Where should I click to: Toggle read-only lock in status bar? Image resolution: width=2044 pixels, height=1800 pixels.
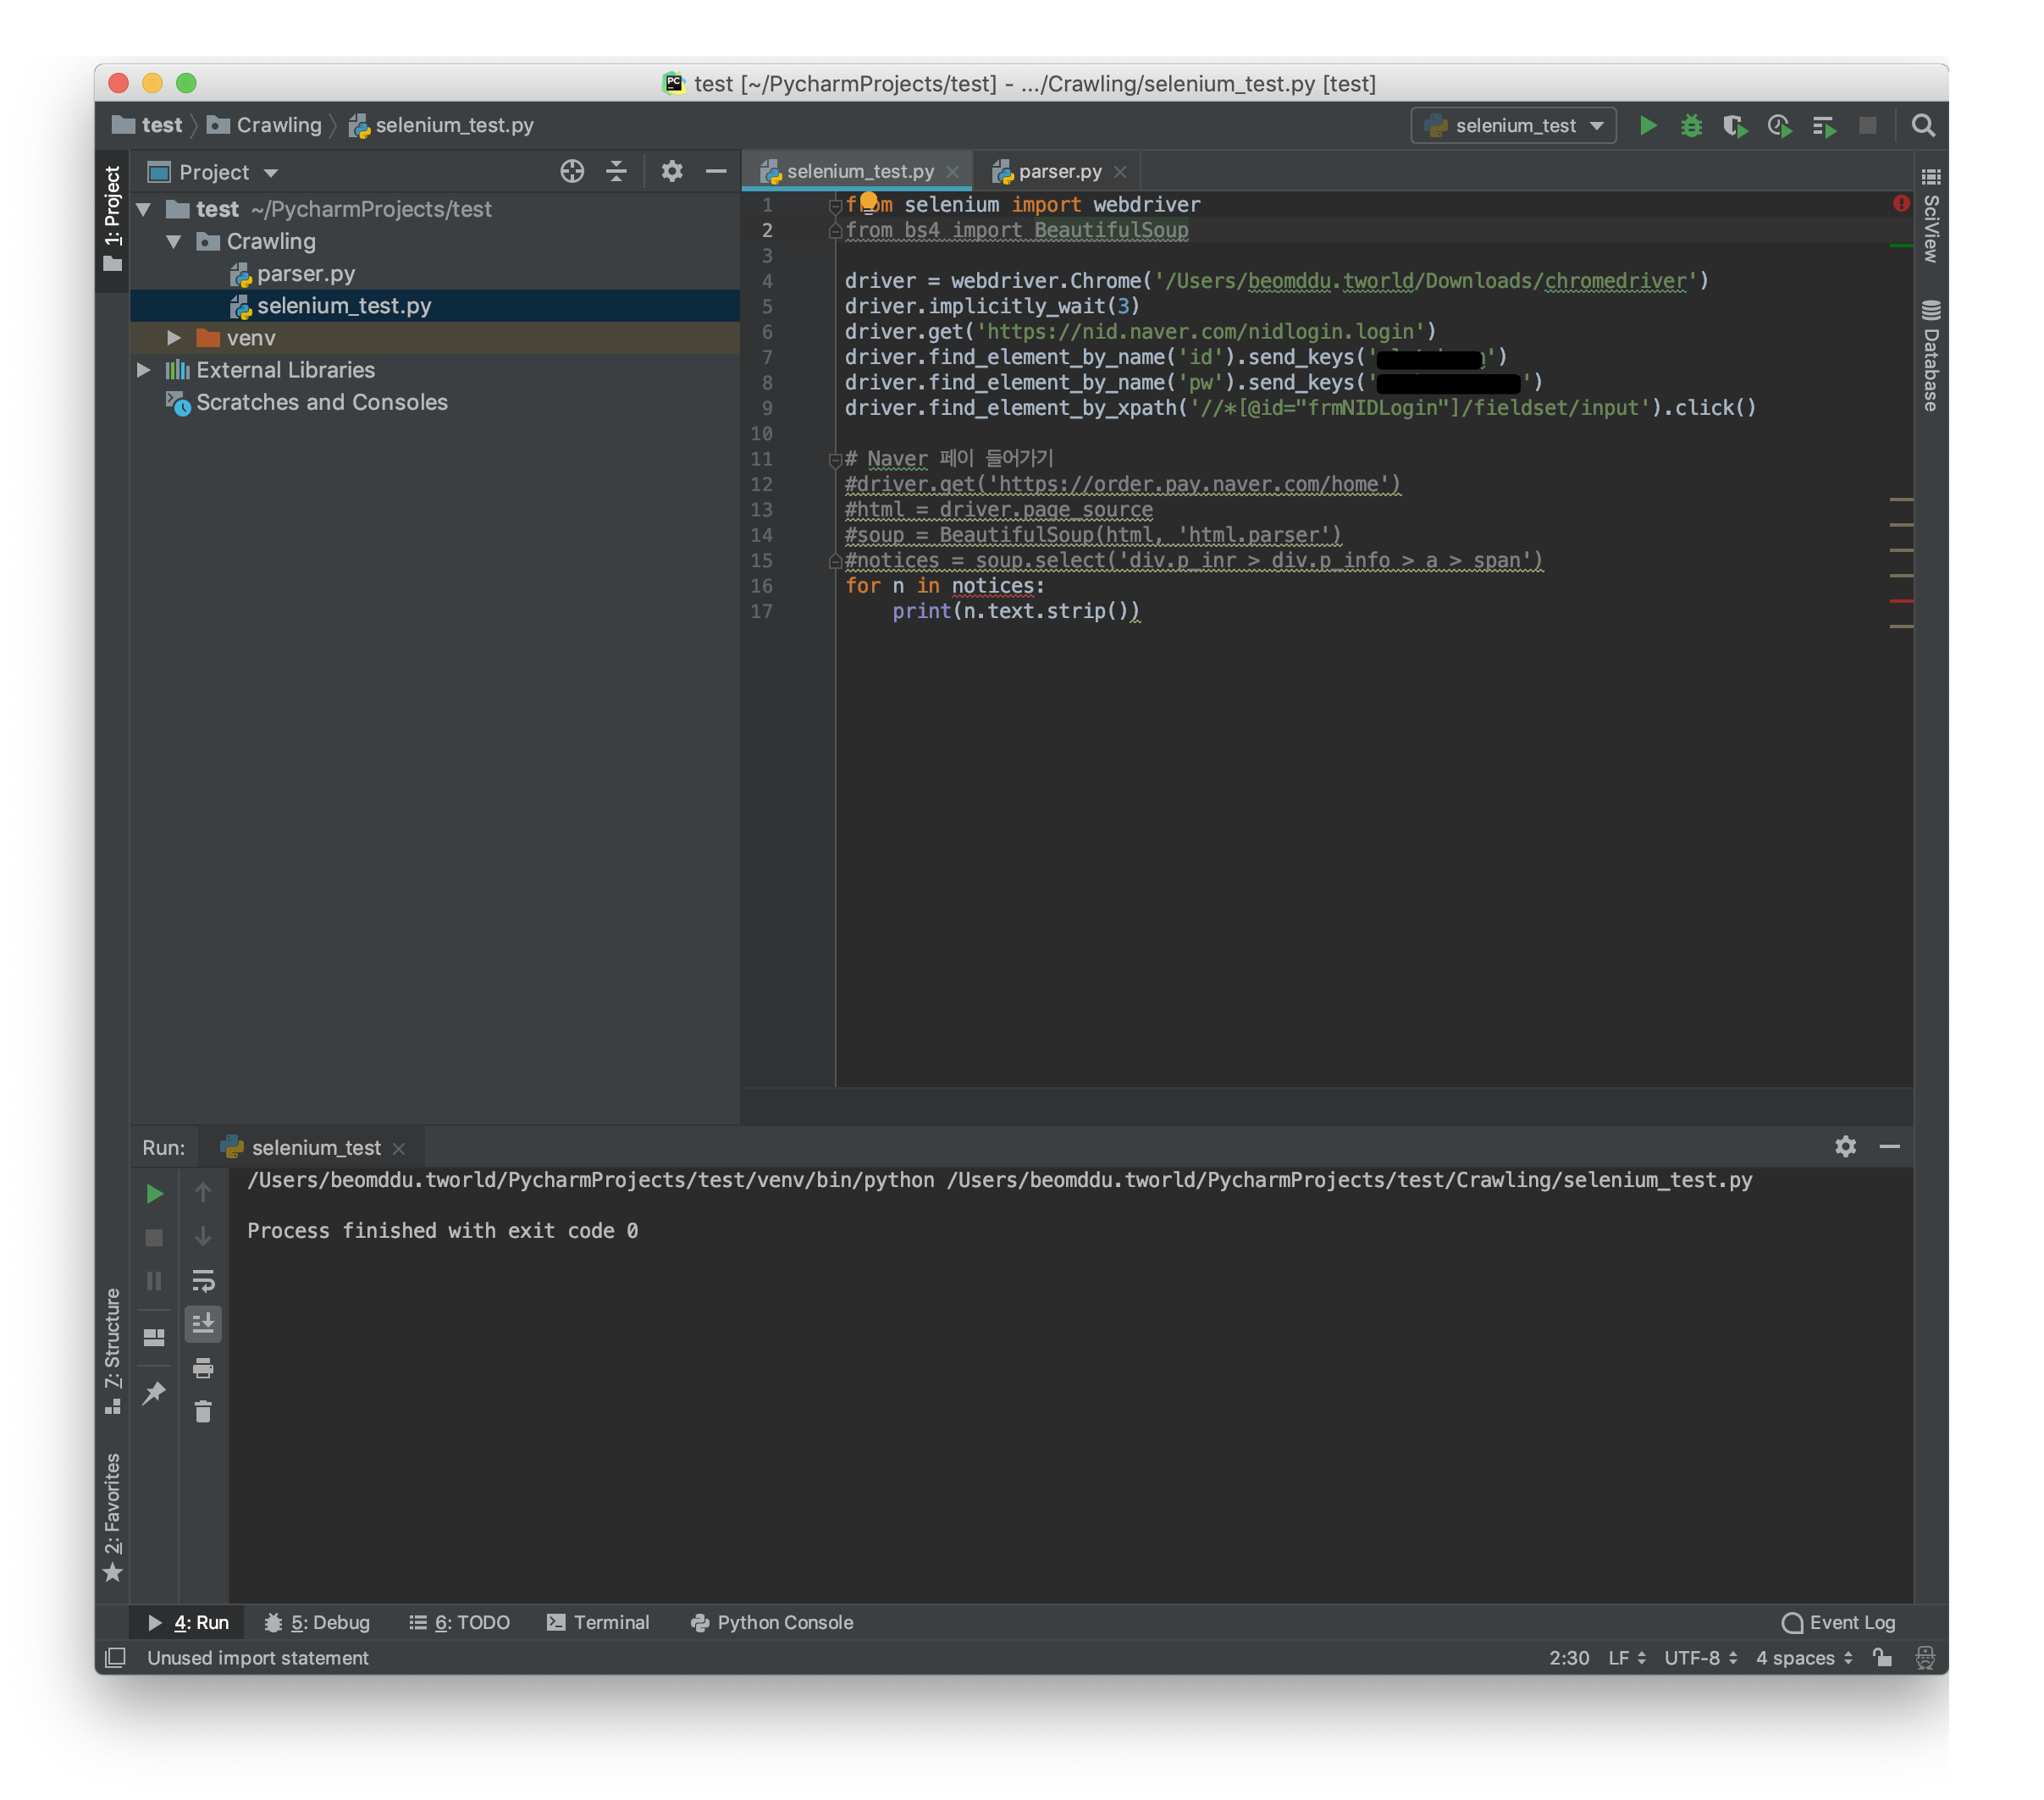(1882, 1657)
